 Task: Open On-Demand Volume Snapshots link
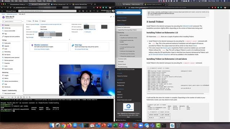point(160,54)
